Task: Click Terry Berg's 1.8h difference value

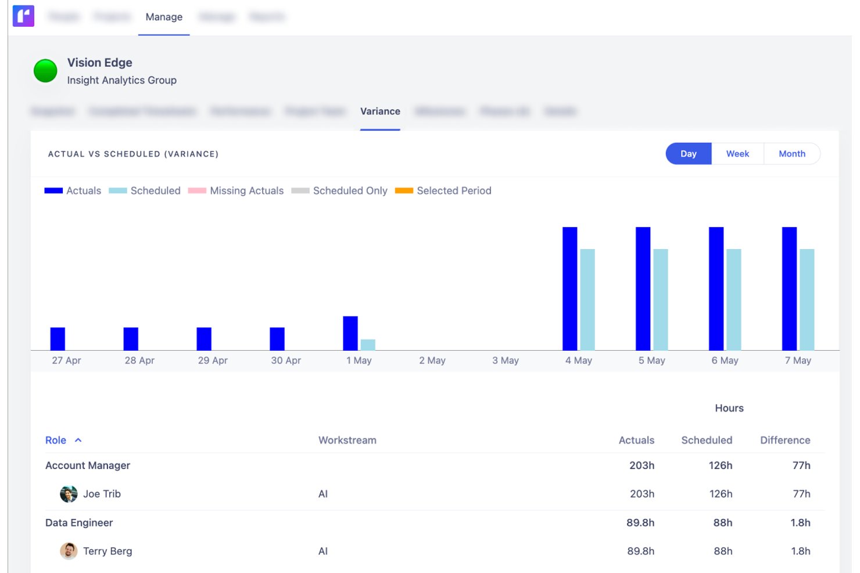Action: pos(801,551)
